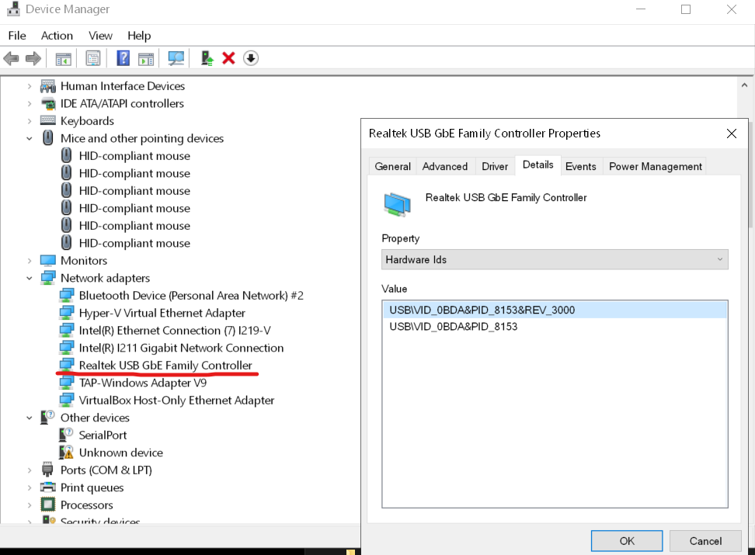The height and width of the screenshot is (555, 755).
Task: Expand the Keyboards category
Action: [x=30, y=121]
